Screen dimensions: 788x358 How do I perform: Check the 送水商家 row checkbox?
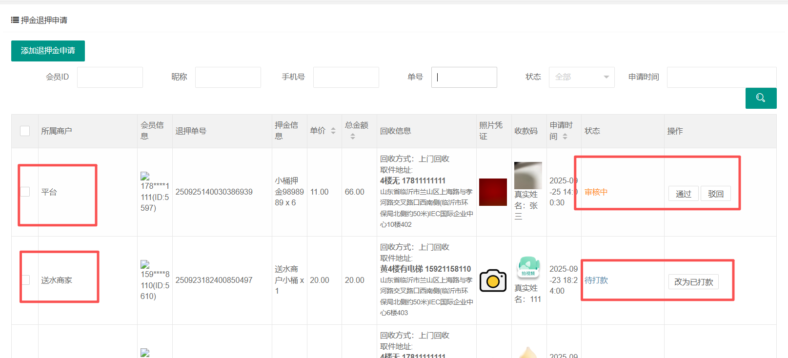[25, 280]
